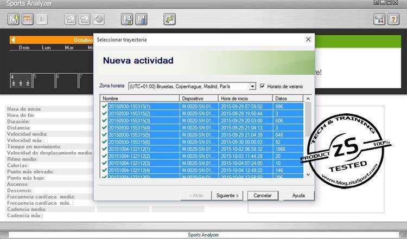
Task: Uncheck the check mark for 20151004-132112(2)
Action: pyautogui.click(x=104, y=156)
